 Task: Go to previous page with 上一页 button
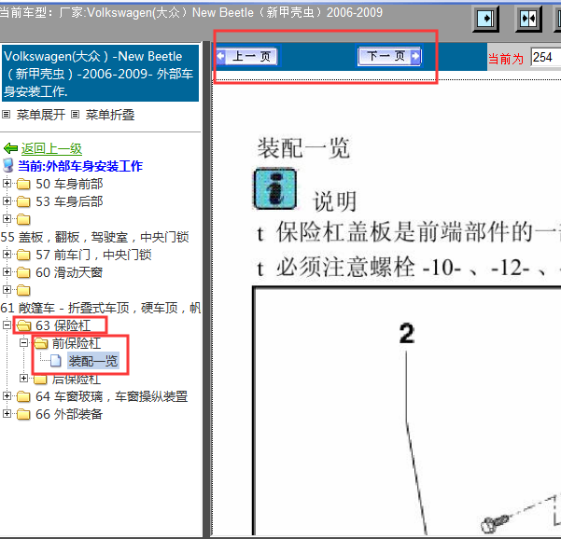coord(247,56)
